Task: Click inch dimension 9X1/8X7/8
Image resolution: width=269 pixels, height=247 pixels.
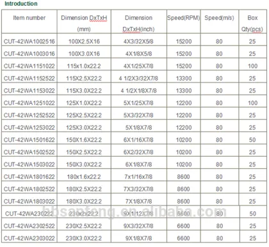Action: tap(138, 238)
